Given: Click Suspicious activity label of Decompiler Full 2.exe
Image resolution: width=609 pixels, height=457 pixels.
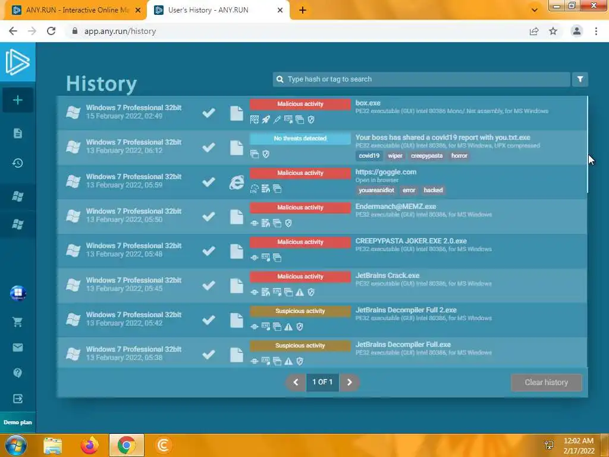Looking at the screenshot, I should point(300,311).
